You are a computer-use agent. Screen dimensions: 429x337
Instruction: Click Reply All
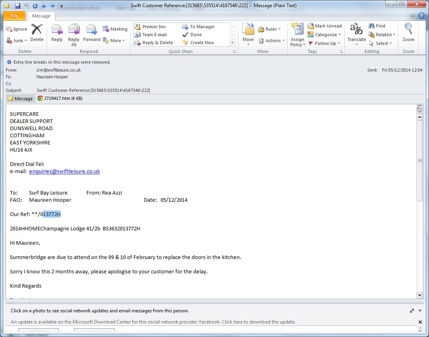(x=74, y=35)
